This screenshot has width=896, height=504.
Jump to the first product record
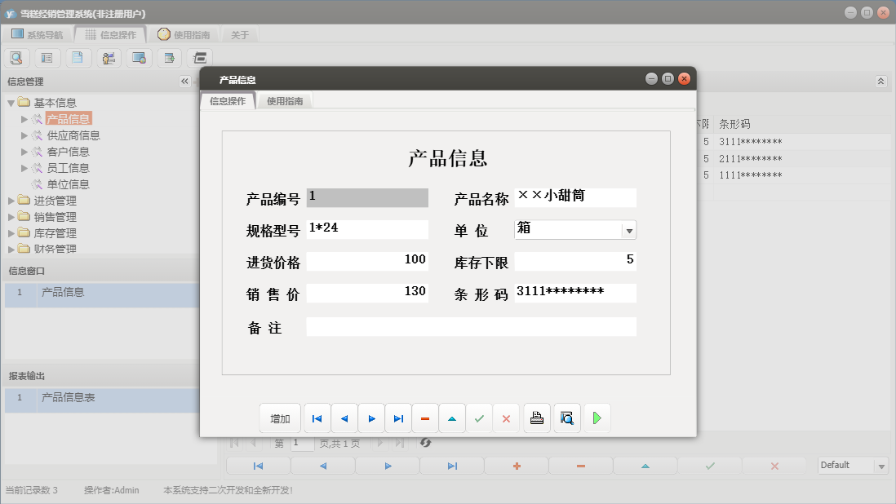tap(317, 418)
